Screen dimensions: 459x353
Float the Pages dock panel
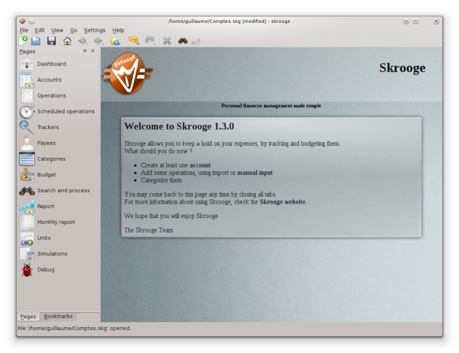pos(85,51)
